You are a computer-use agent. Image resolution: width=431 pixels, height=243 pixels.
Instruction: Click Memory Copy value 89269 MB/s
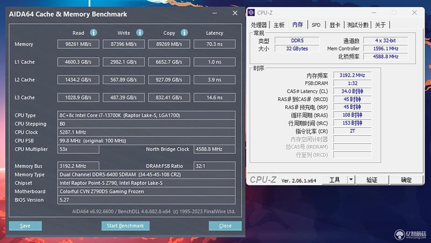click(x=169, y=44)
